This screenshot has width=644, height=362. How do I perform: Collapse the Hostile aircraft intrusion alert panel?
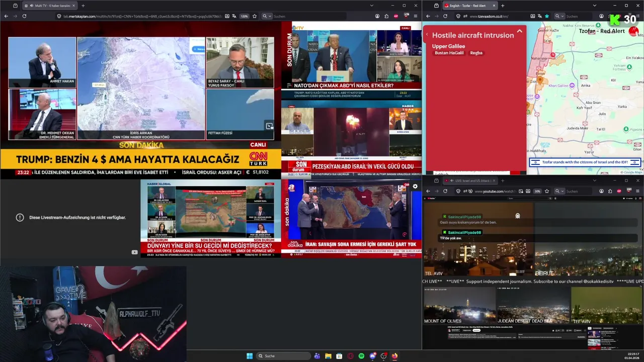519,31
